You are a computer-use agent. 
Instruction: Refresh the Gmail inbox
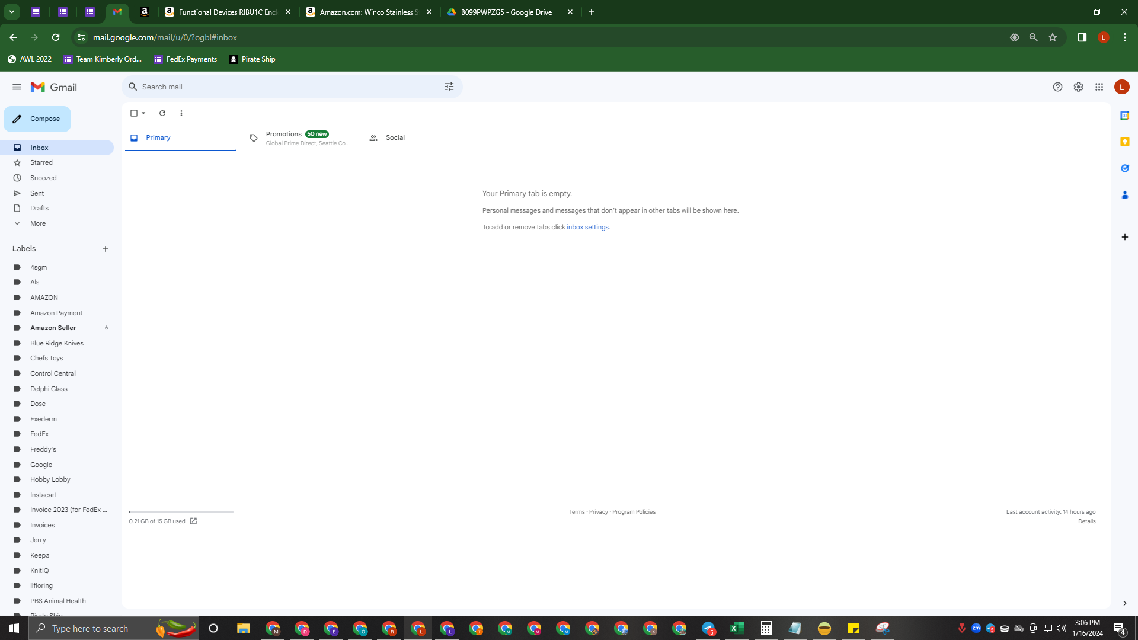(x=162, y=113)
